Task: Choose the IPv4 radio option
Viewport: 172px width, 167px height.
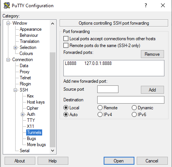Action: point(100,115)
